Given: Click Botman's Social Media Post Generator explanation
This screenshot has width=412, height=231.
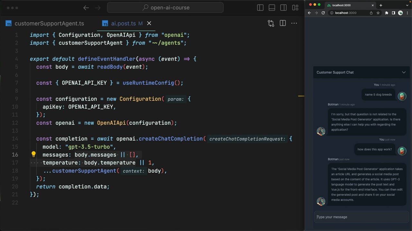Looking at the screenshot, I should click(x=367, y=184).
